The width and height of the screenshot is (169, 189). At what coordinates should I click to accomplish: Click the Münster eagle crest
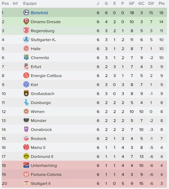pos(26,120)
